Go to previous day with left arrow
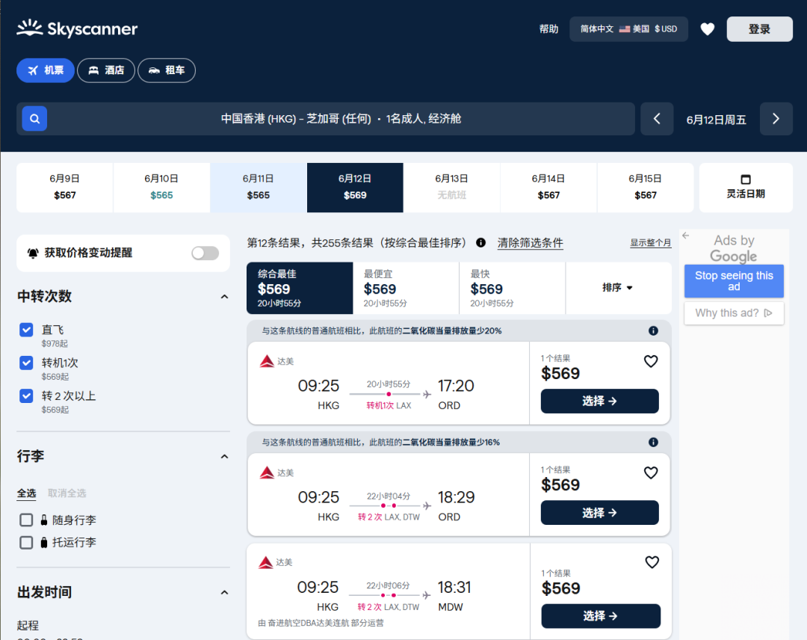 (657, 119)
